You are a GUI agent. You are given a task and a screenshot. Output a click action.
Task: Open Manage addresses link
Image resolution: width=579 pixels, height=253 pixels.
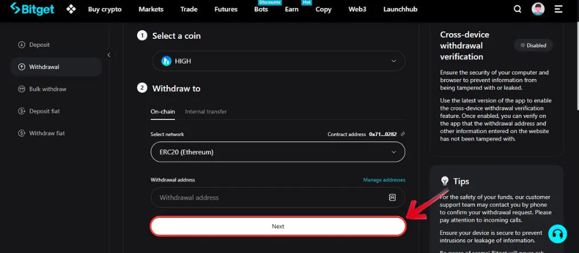coord(384,180)
